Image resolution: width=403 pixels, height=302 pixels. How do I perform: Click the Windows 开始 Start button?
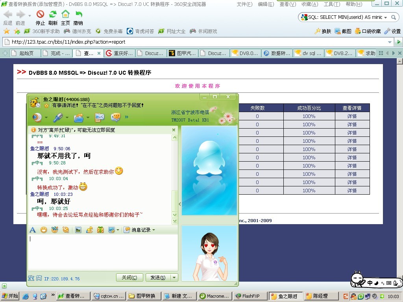pos(10,296)
